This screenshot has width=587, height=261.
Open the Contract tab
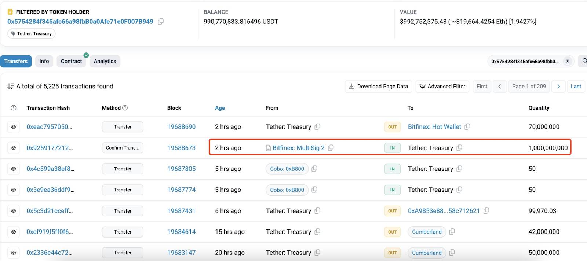click(71, 61)
